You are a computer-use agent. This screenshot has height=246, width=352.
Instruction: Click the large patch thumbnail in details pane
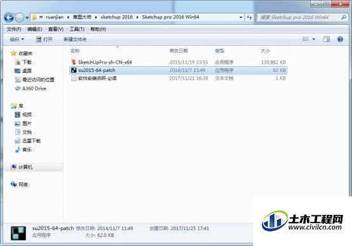(18, 233)
